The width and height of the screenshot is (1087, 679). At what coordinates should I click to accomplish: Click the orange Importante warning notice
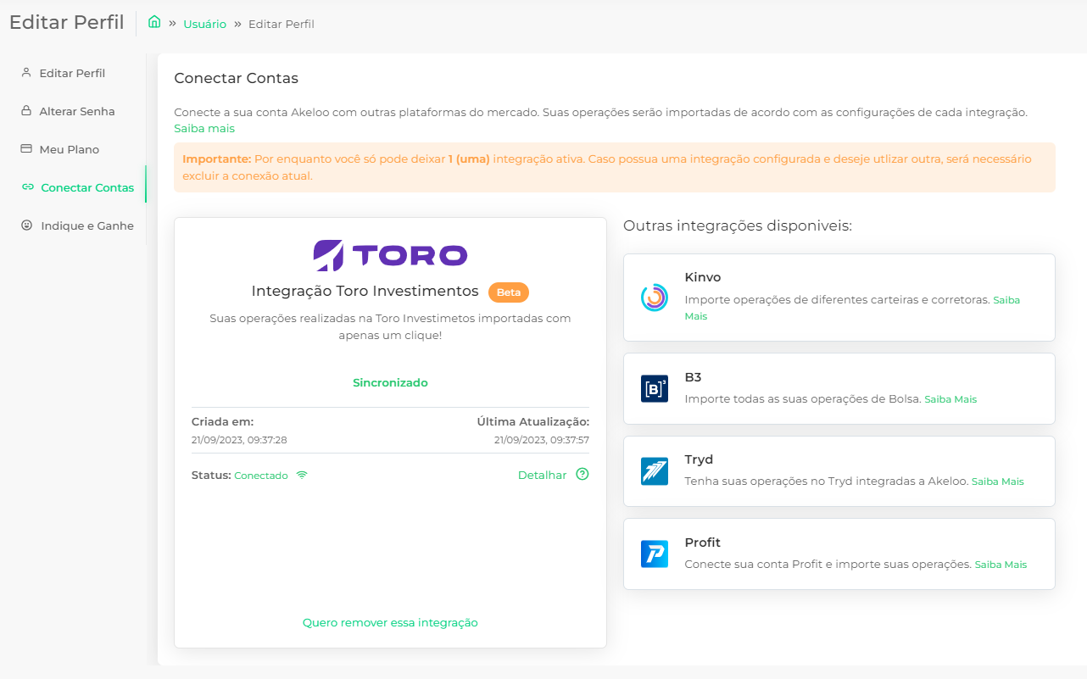pyautogui.click(x=615, y=167)
